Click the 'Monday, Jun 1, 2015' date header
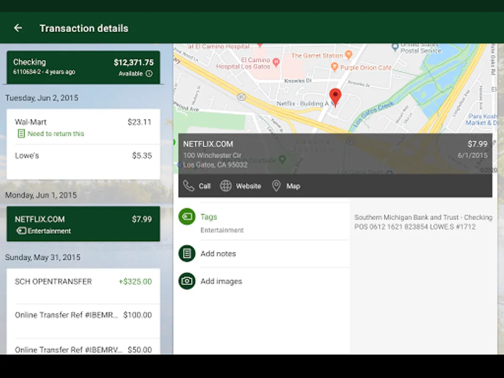The width and height of the screenshot is (504, 378). click(41, 195)
